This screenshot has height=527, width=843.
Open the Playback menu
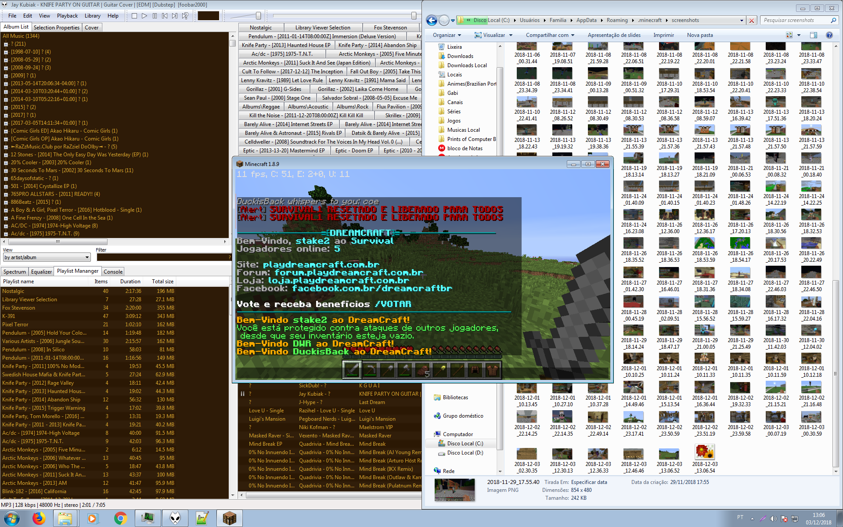(67, 16)
